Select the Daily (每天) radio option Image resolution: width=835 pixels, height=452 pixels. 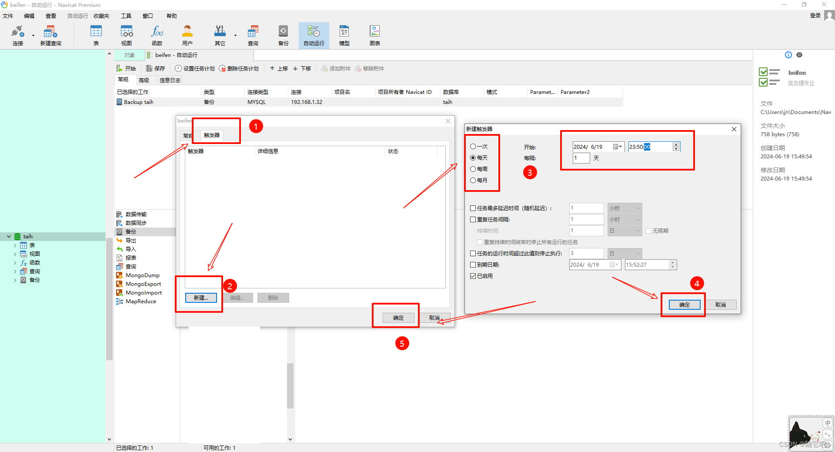tap(473, 158)
